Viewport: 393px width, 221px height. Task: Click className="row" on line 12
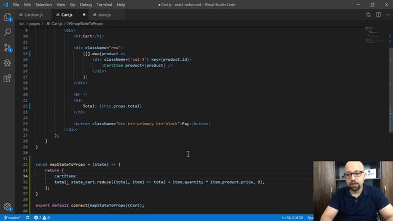[103, 48]
